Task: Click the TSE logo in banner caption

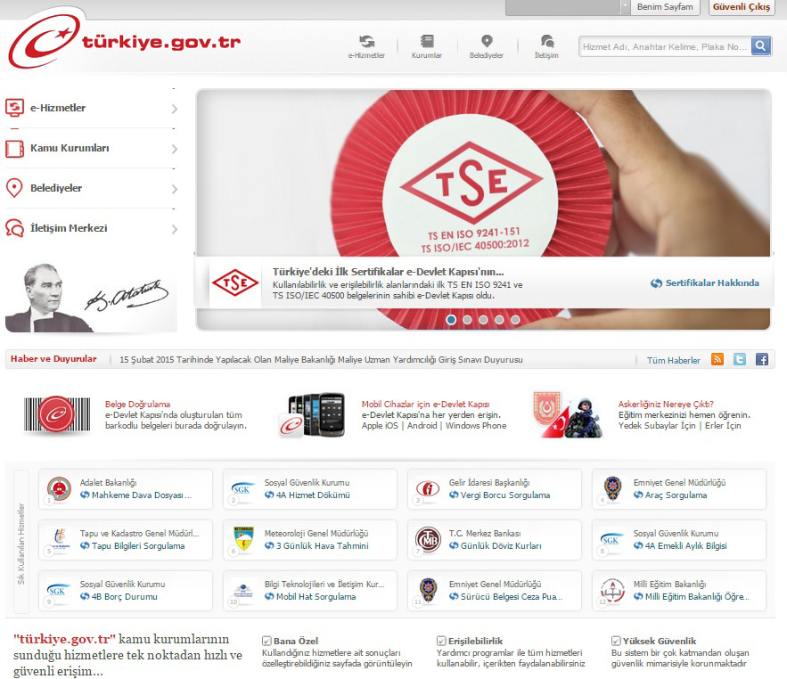Action: pos(235,283)
